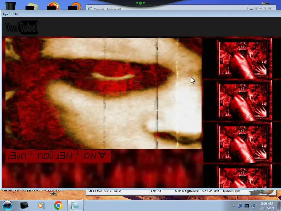Click 'Default Text' in Notepad2 status bar
281x211 pixels.
coord(232,191)
